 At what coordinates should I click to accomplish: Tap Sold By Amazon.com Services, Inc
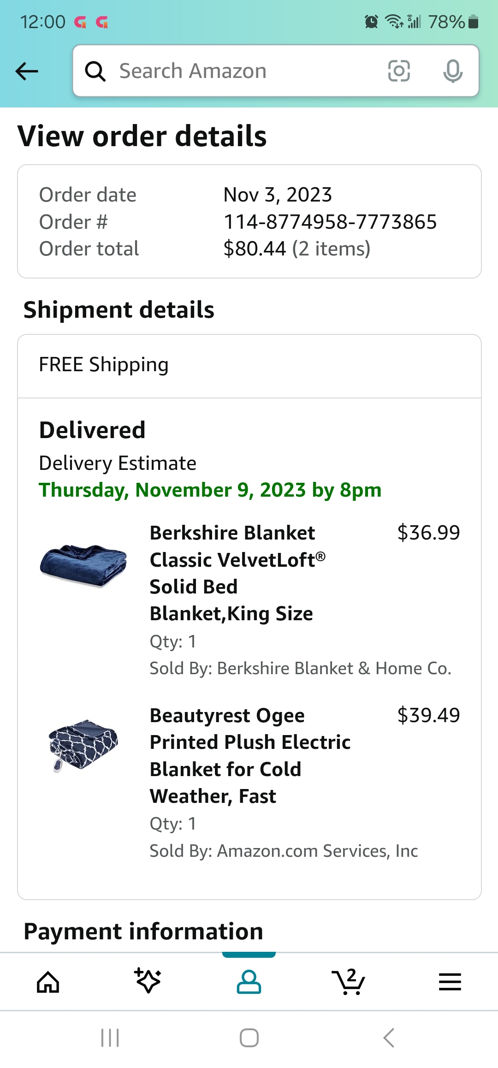click(x=284, y=851)
